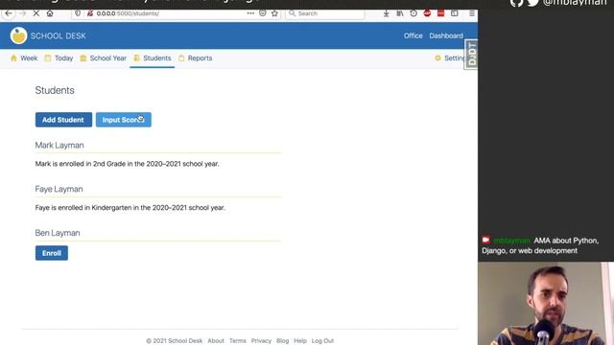Click the shield tracking protection icon
This screenshot has height=345, width=614.
point(78,13)
